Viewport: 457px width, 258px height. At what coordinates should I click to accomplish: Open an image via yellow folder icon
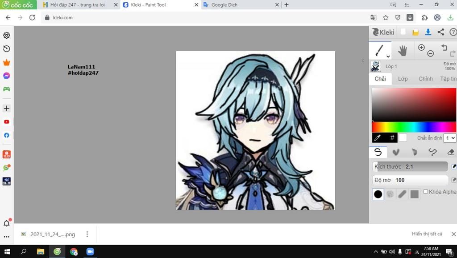point(415,32)
